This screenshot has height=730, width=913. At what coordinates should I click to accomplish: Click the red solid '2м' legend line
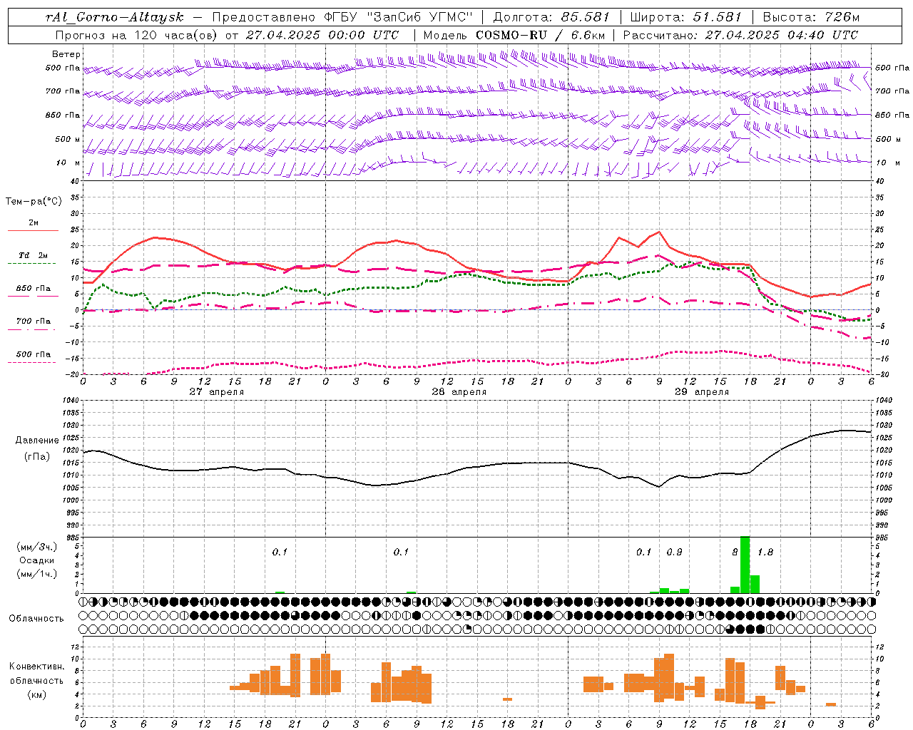coord(33,231)
